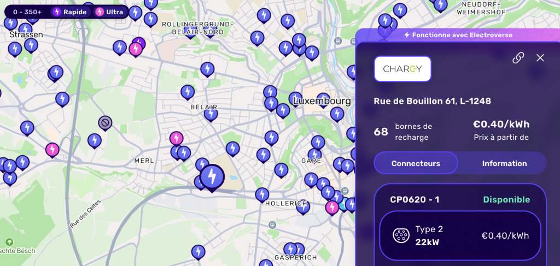Select lone charger pin south of selected pin
Viewport: 560px width, 266px height.
pyautogui.click(x=198, y=252)
